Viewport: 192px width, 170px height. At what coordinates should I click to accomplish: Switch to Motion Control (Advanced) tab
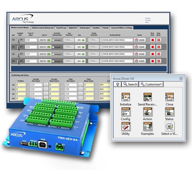pyautogui.click(x=43, y=28)
